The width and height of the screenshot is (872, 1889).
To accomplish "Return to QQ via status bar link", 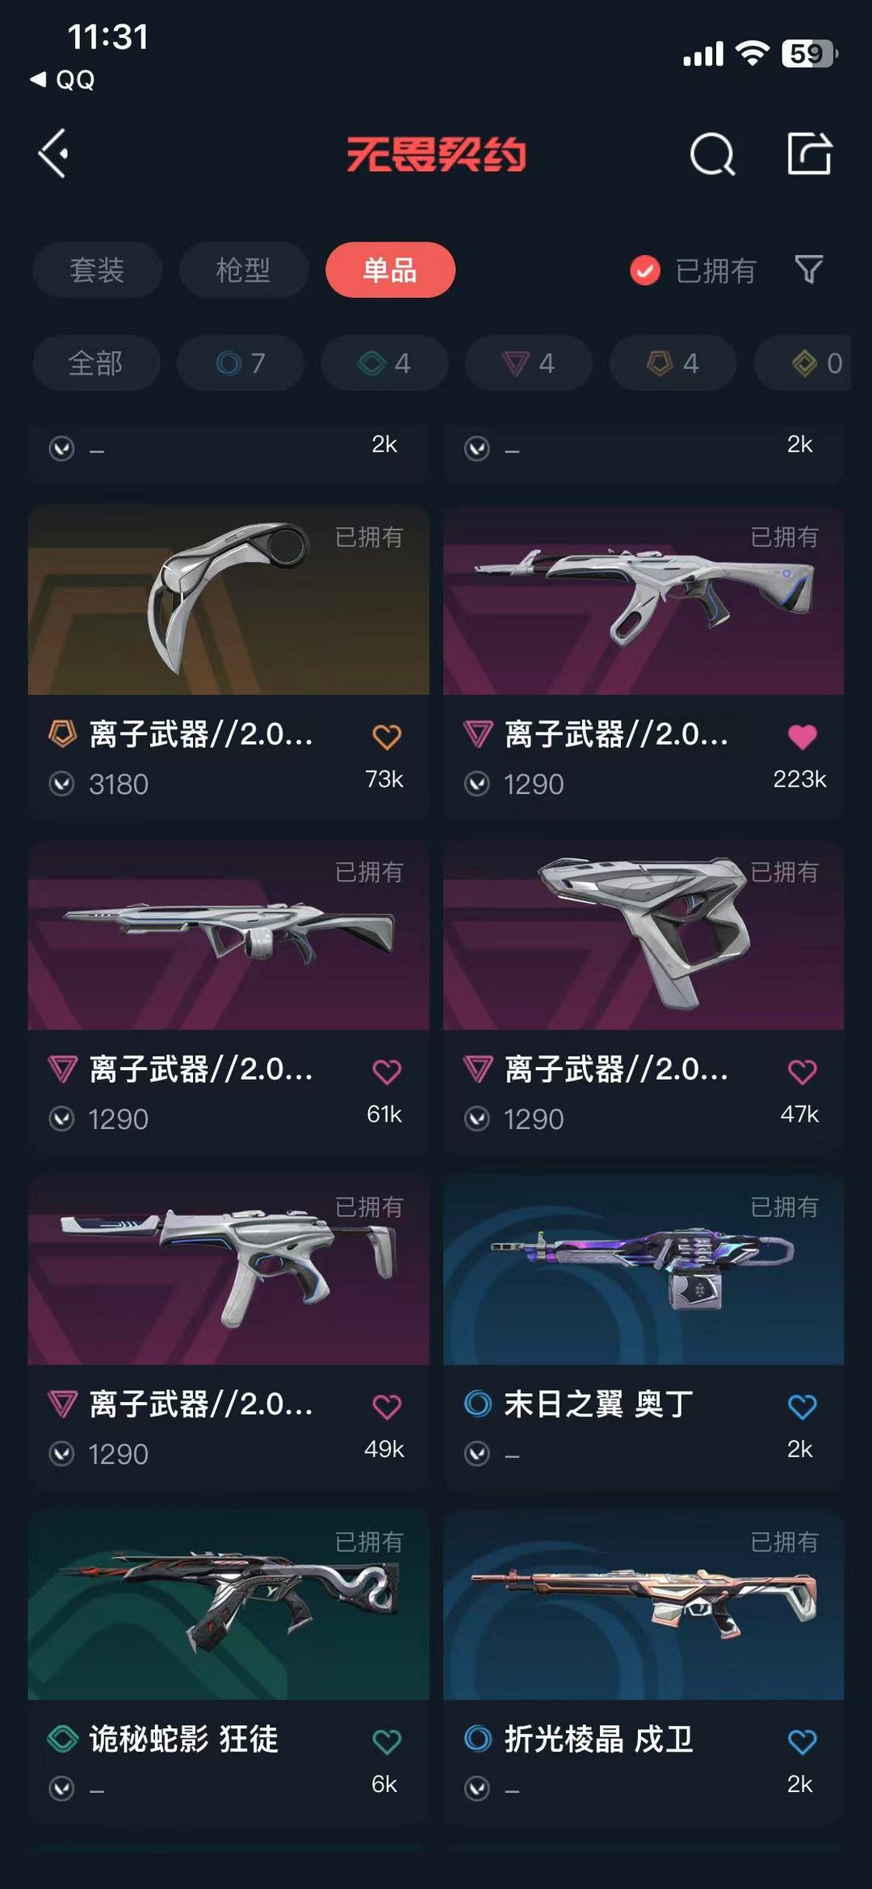I will (63, 79).
